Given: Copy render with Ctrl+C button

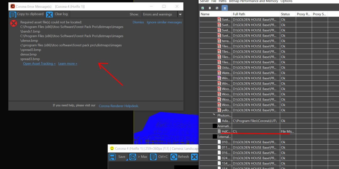Looking at the screenshot, I should (x=159, y=157).
